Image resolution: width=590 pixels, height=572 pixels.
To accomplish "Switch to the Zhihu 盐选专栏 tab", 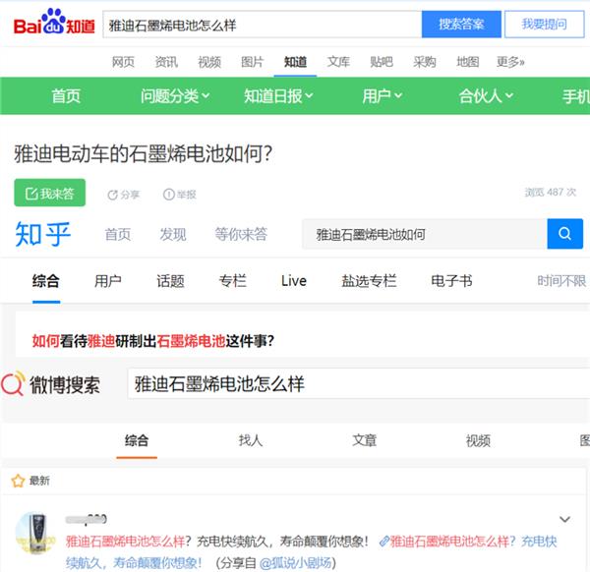I will pyautogui.click(x=369, y=281).
